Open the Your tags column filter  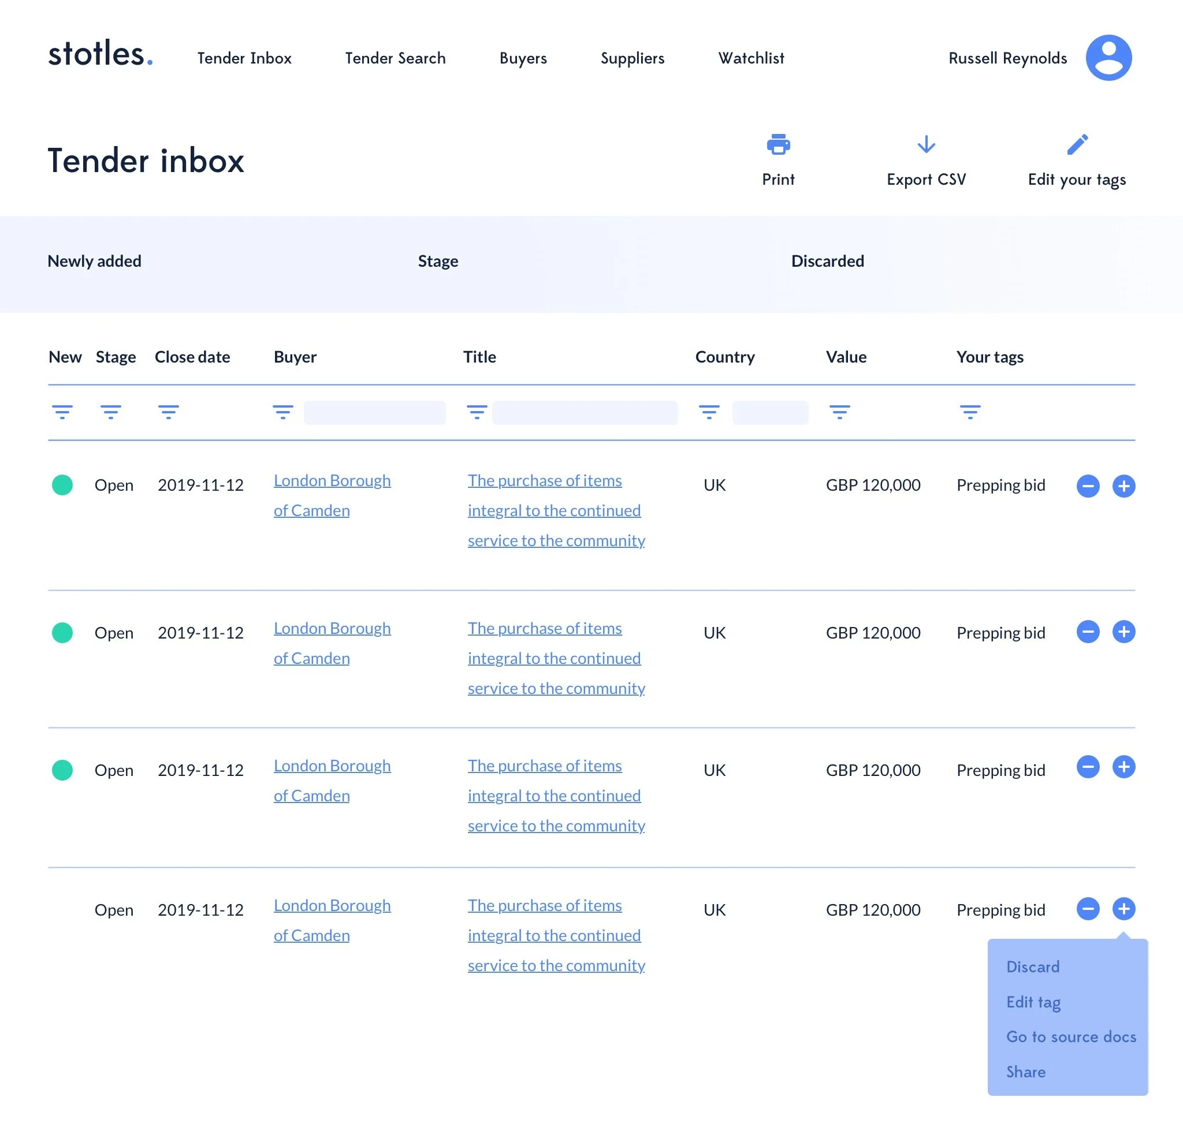point(970,413)
